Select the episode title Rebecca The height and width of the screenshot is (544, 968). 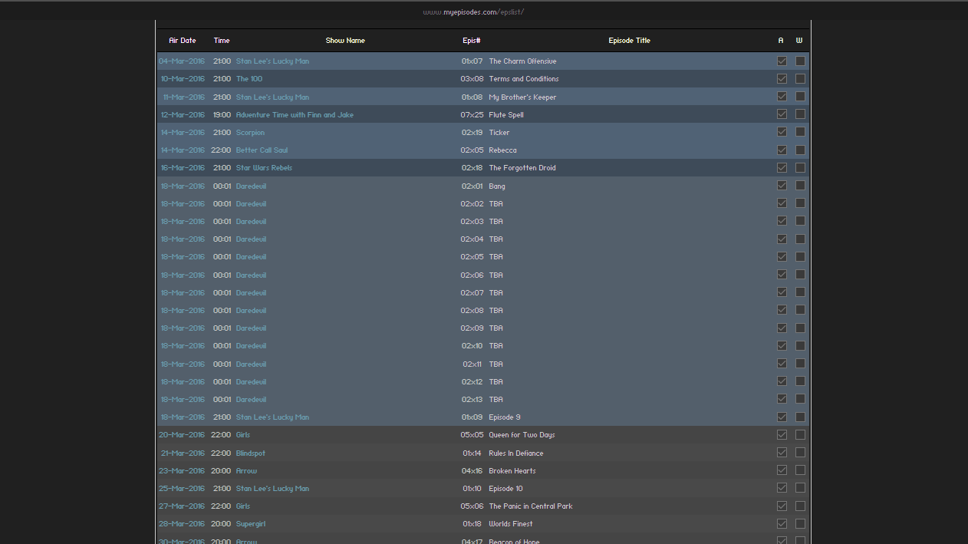click(502, 150)
